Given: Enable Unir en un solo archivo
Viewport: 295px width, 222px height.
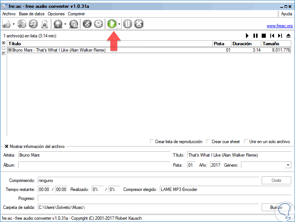Looking at the screenshot, I should (246, 141).
